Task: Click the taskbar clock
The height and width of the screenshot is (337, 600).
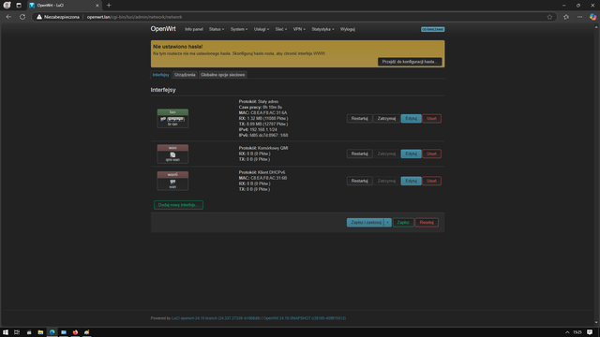Action: tap(577, 332)
